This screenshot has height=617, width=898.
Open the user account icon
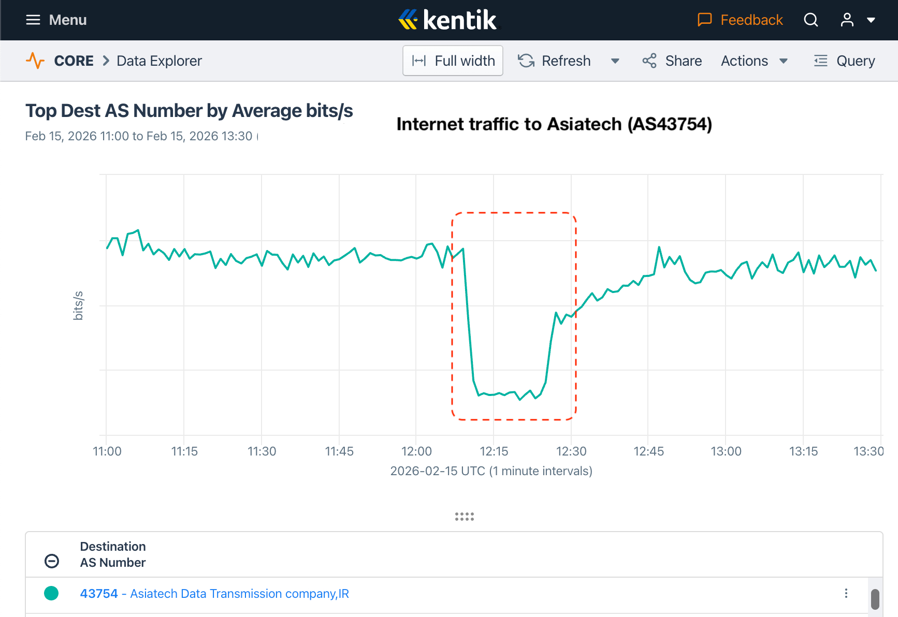point(847,20)
